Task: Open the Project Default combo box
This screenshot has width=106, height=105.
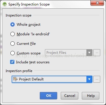Action: point(52,79)
